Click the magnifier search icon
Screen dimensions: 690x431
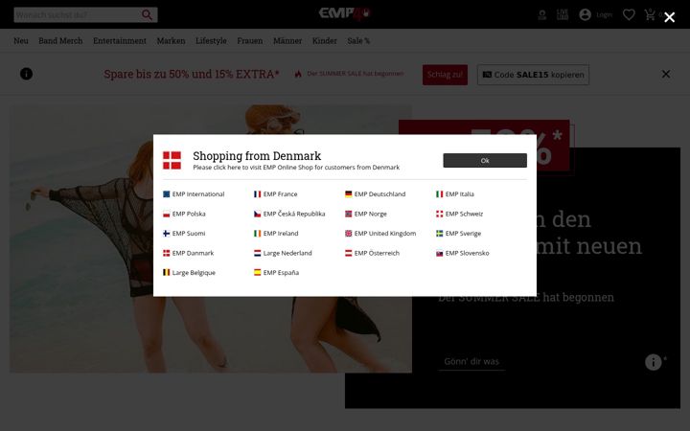point(147,15)
